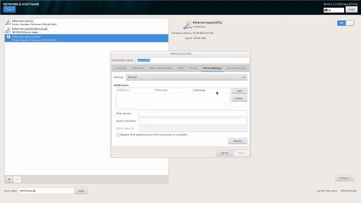
Task: Open the Routes… button
Action: (237, 141)
